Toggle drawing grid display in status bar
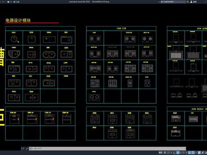 click(x=165, y=152)
